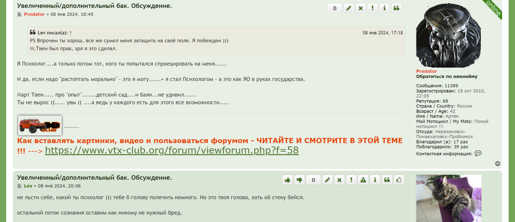
Task: Open Predator's predator-mask avatar image
Action: pos(449,36)
